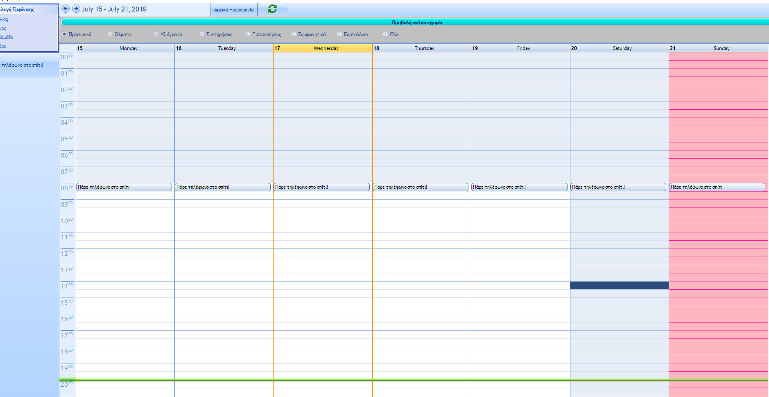The width and height of the screenshot is (769, 397).
Task: Select the dark blue Saturday 14:00 slot
Action: click(x=619, y=285)
